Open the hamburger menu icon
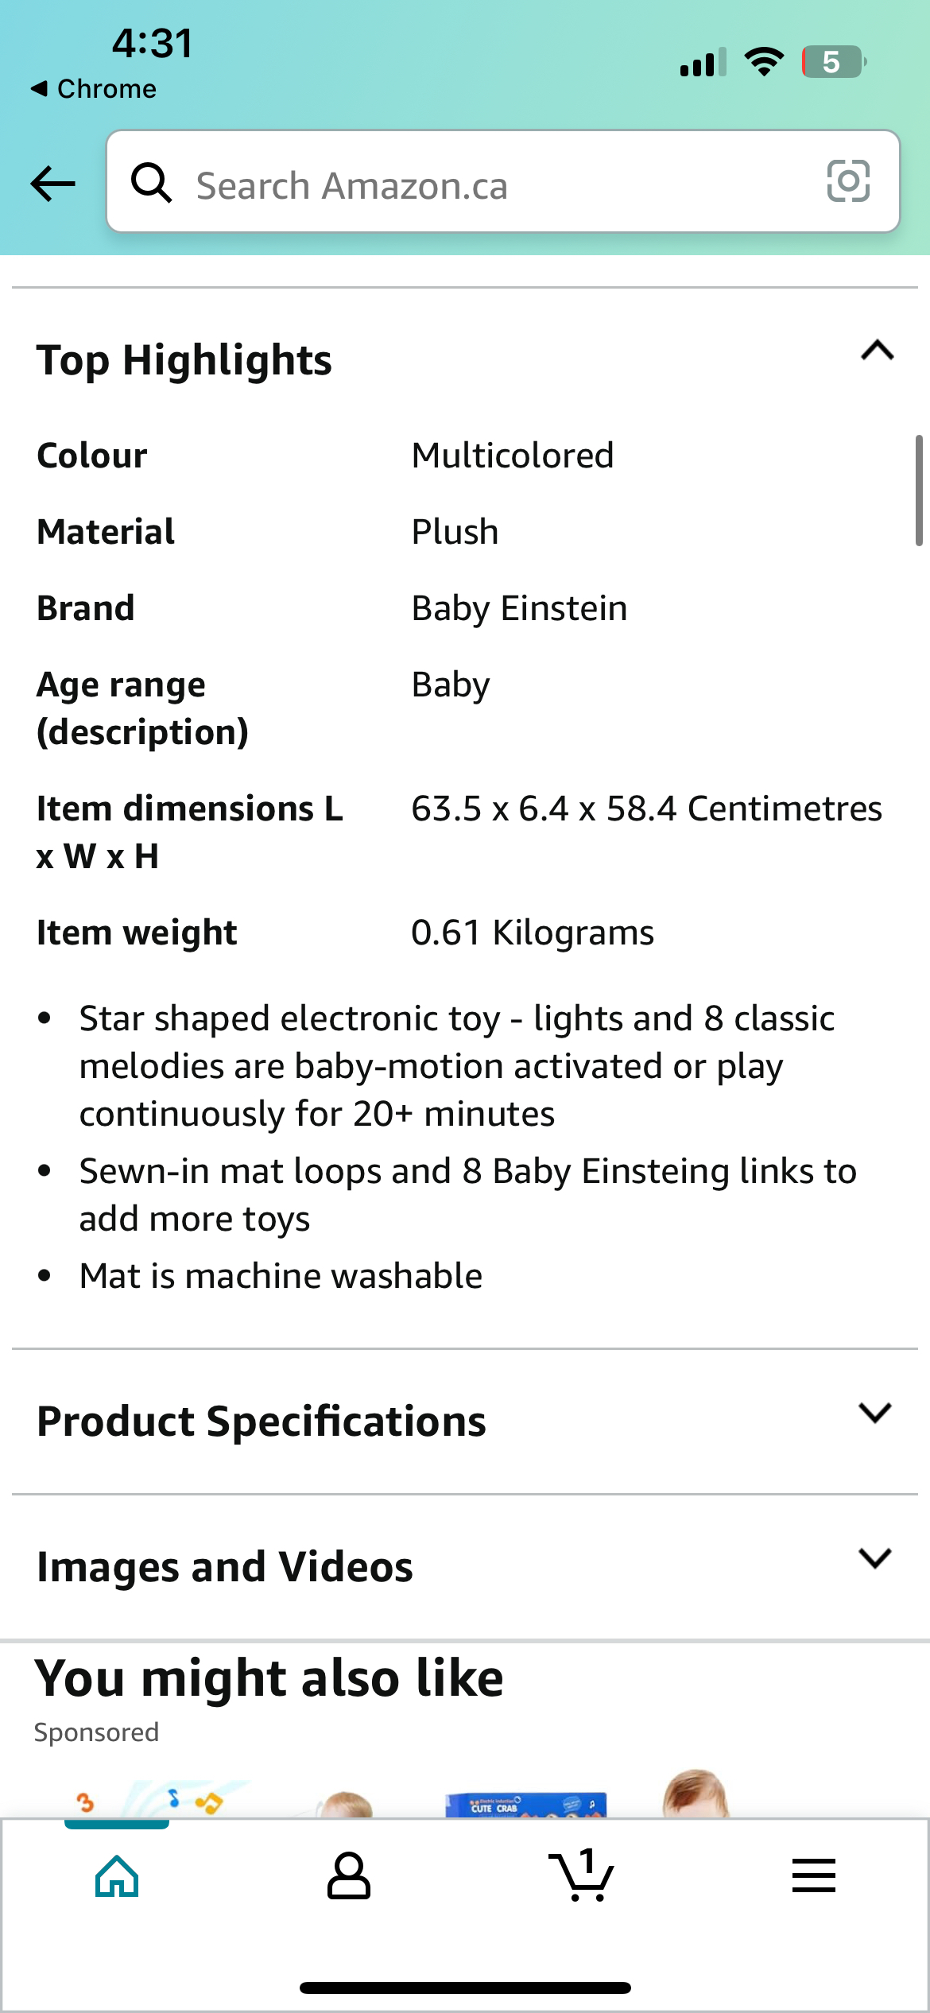Image resolution: width=930 pixels, height=2013 pixels. click(x=813, y=1876)
